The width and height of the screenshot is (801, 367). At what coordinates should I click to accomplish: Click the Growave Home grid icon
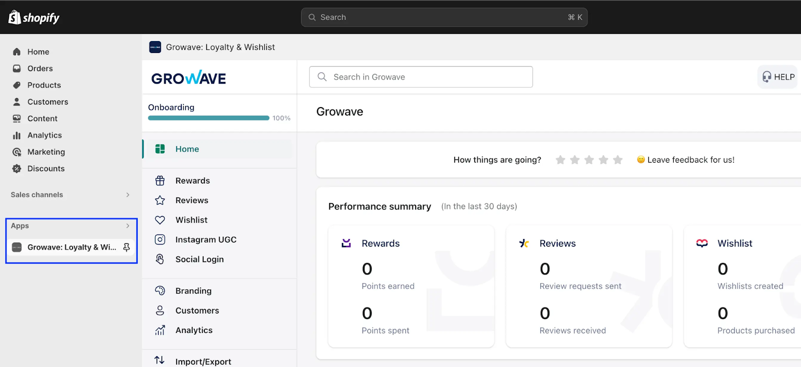160,149
